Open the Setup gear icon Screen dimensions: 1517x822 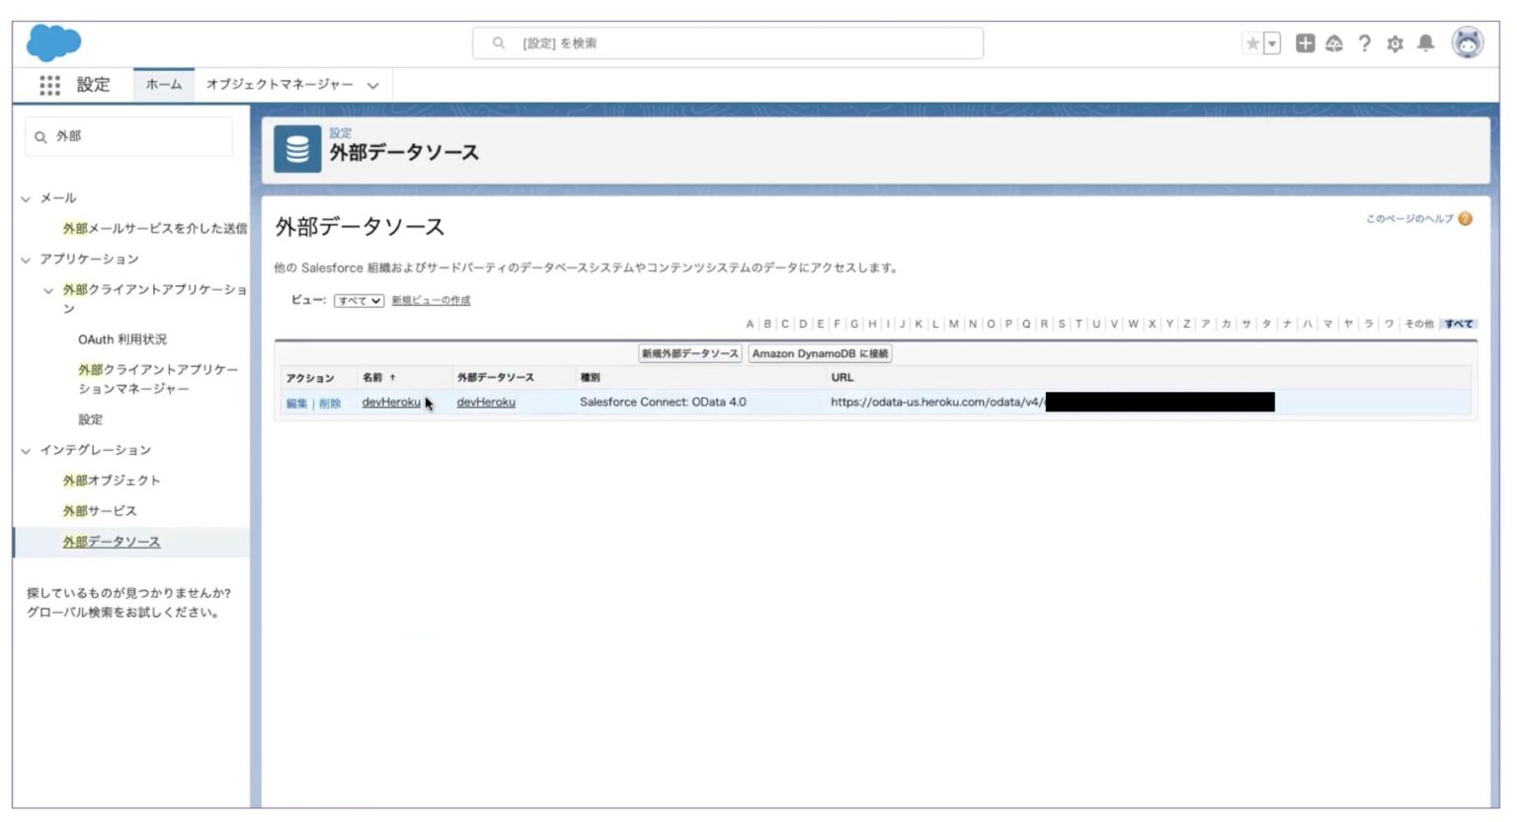pyautogui.click(x=1396, y=43)
